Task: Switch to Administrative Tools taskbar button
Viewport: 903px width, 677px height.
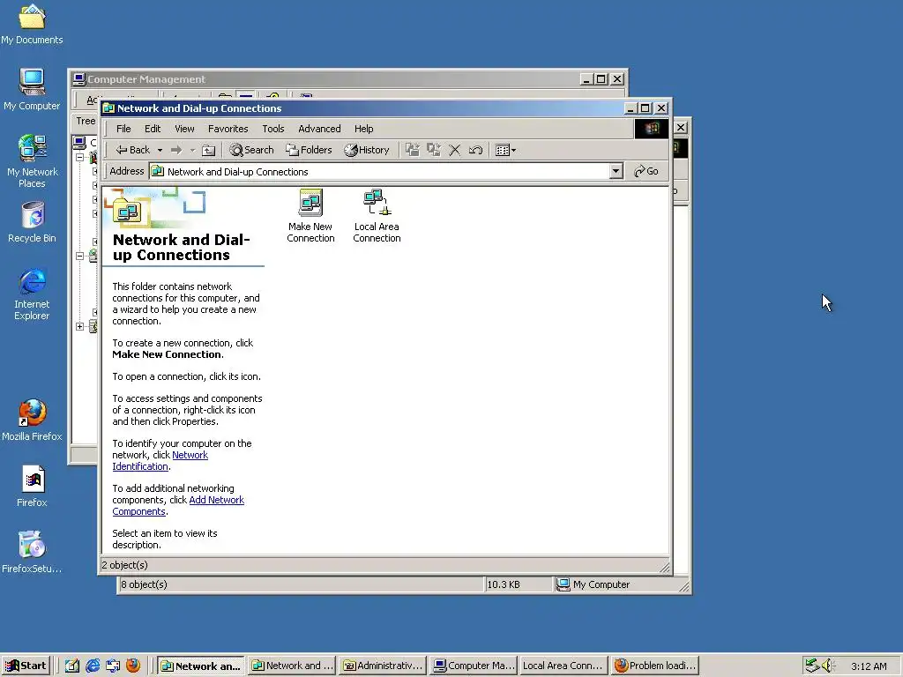Action: tap(383, 666)
